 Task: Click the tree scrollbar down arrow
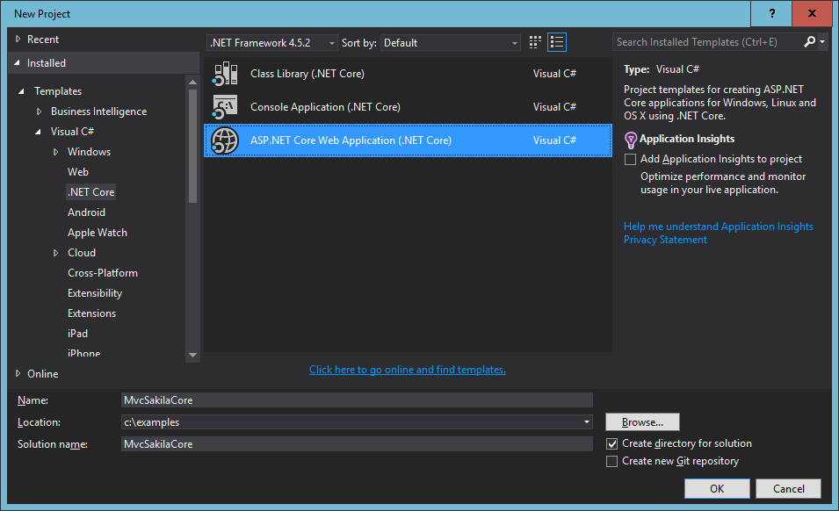click(x=193, y=355)
